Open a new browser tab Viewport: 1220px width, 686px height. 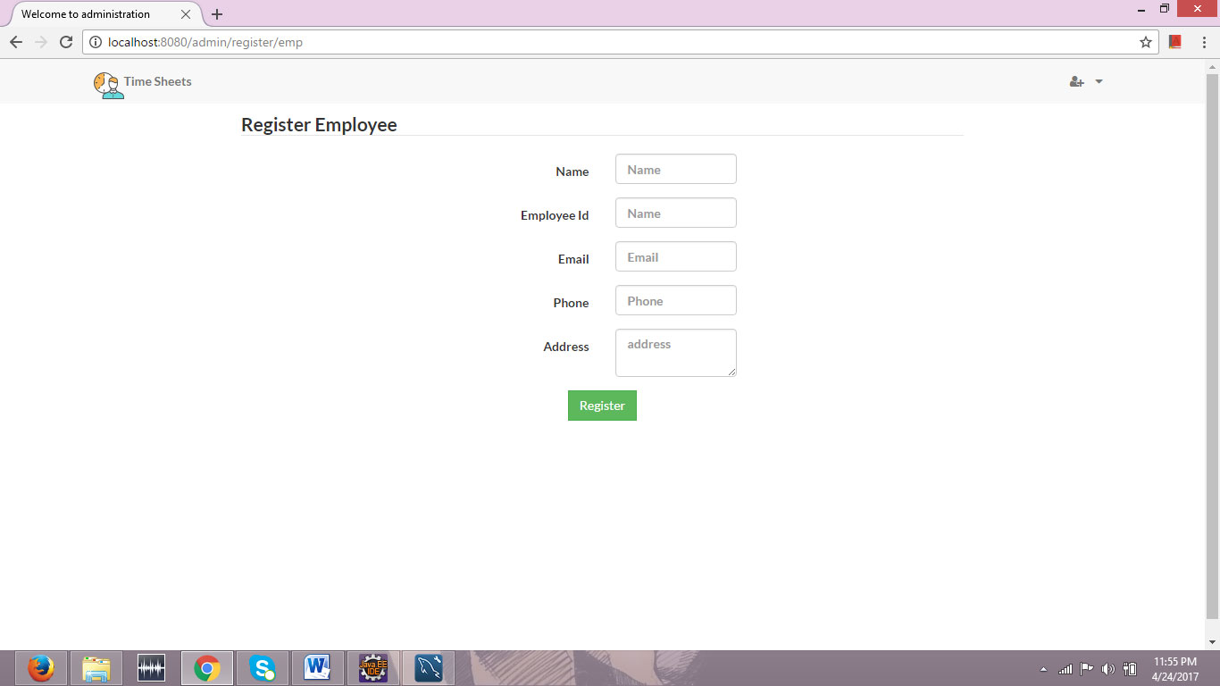[x=217, y=14]
